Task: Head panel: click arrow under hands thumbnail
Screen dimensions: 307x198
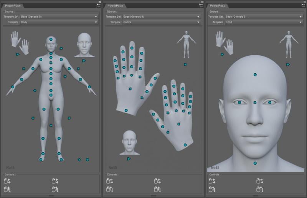Action: pyautogui.click(x=222, y=54)
